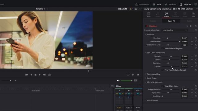The height and width of the screenshot is (111, 198).
Task: Expand the Basic Grain section
Action: pos(146,78)
